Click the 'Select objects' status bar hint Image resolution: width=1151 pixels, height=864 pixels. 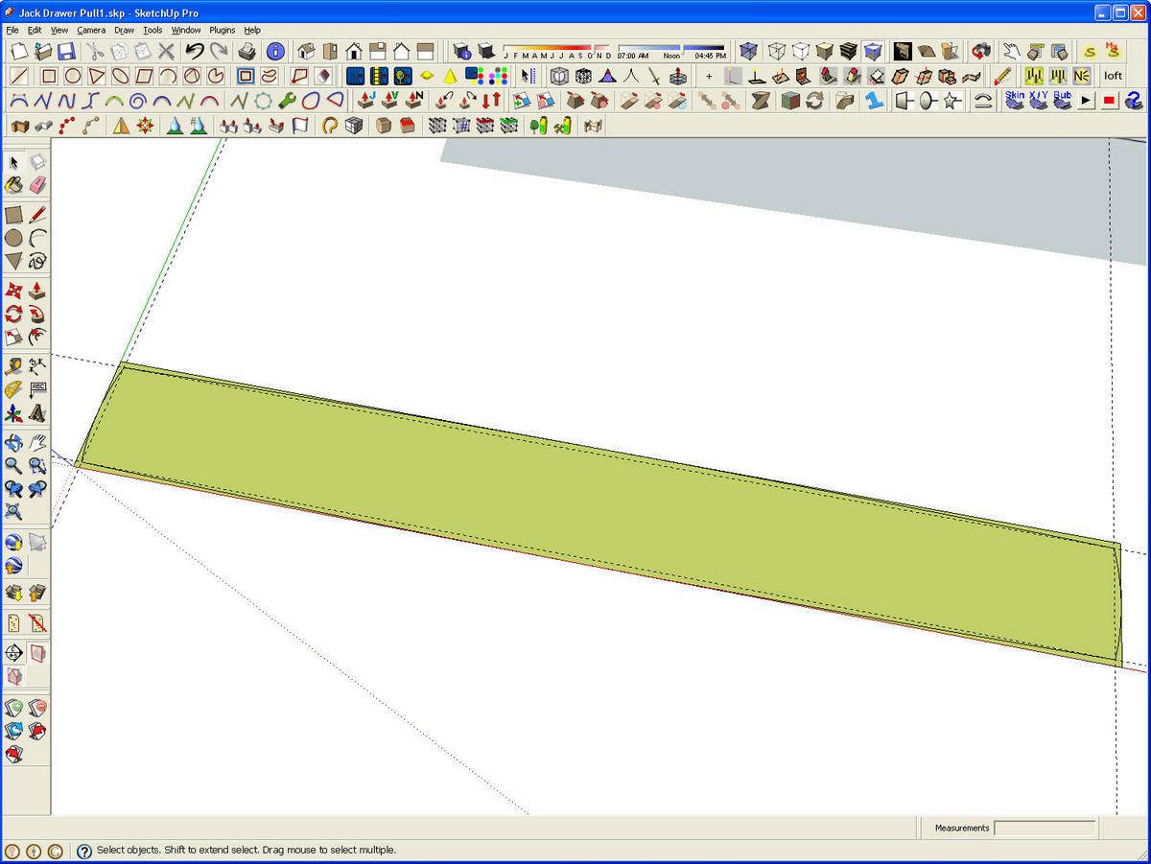pyautogui.click(x=247, y=851)
